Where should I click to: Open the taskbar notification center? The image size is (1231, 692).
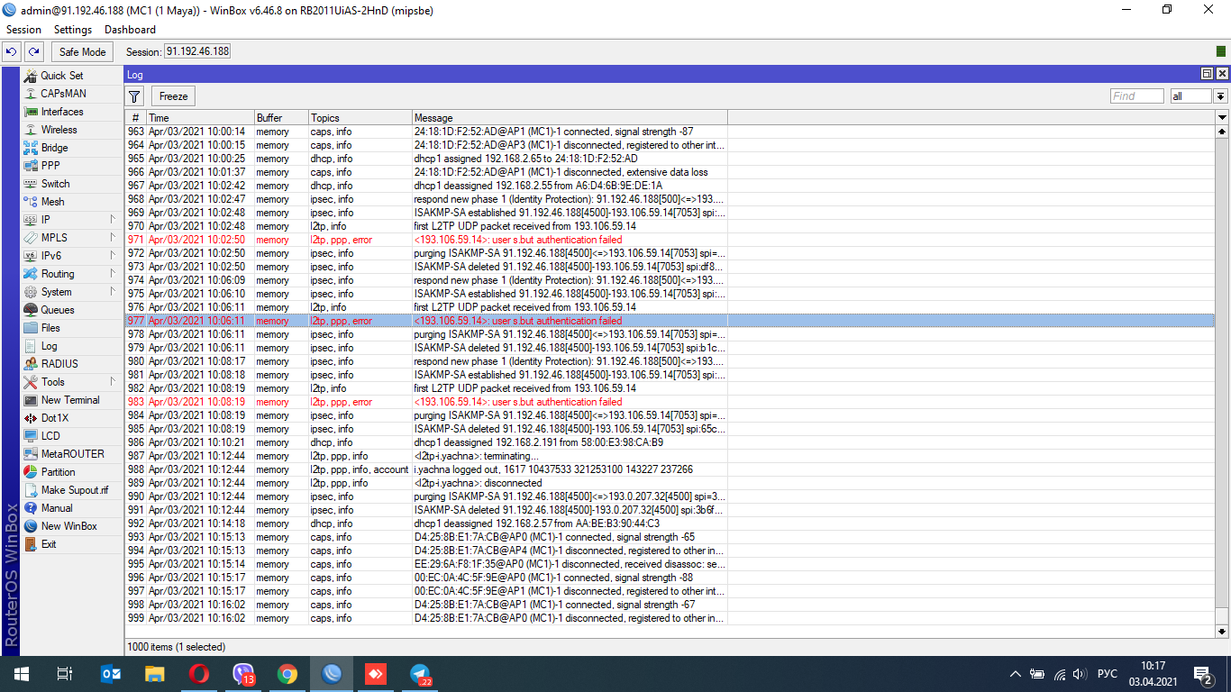[1203, 674]
